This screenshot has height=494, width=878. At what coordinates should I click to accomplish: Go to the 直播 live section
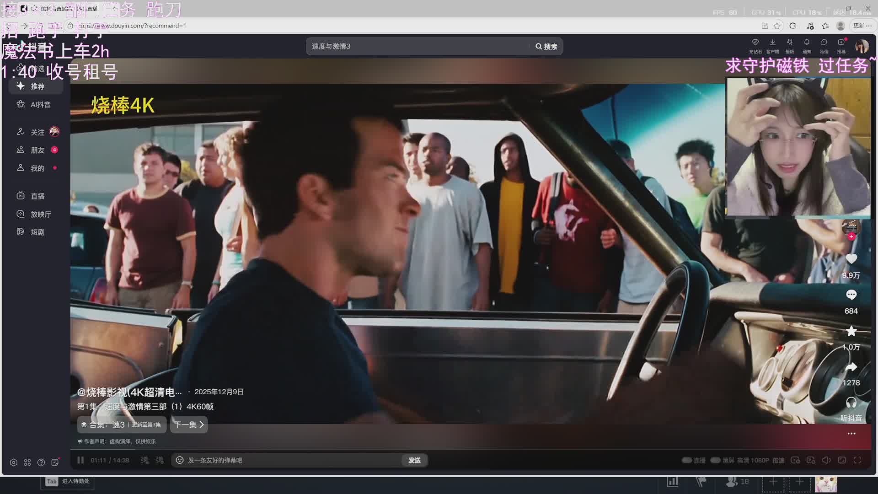(37, 196)
